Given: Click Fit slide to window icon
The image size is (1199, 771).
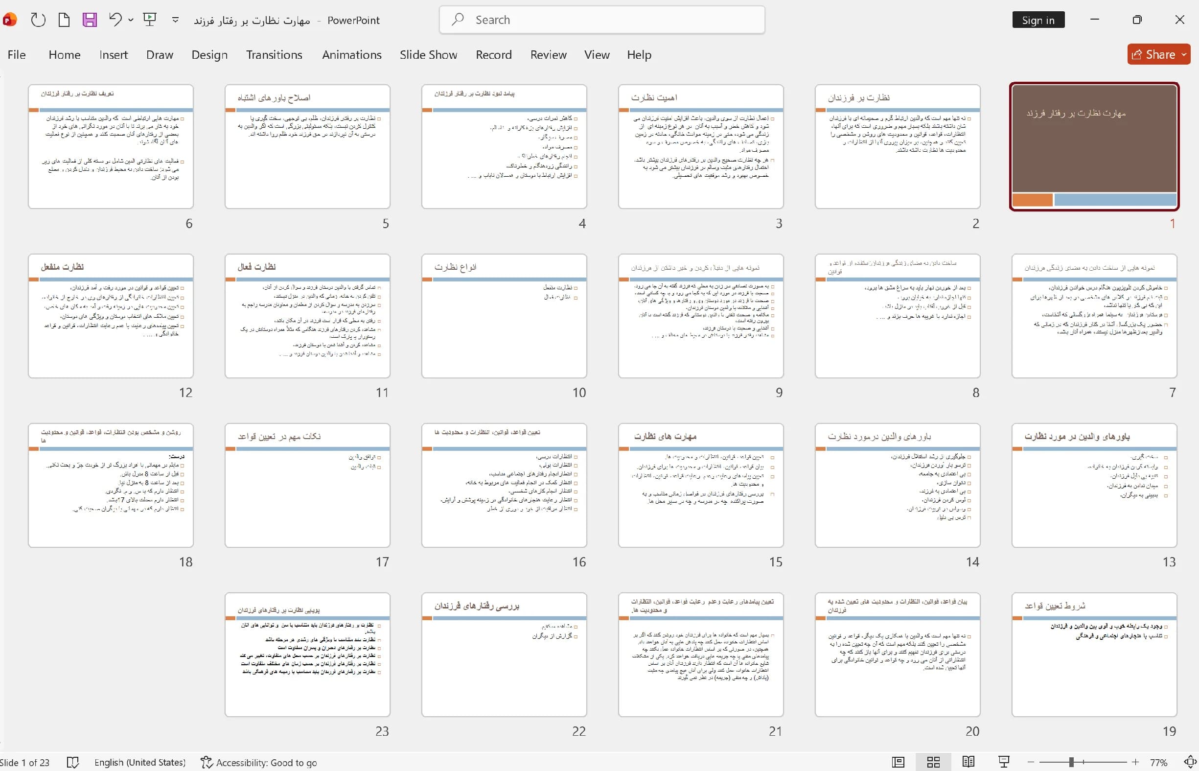Looking at the screenshot, I should pyautogui.click(x=1190, y=762).
